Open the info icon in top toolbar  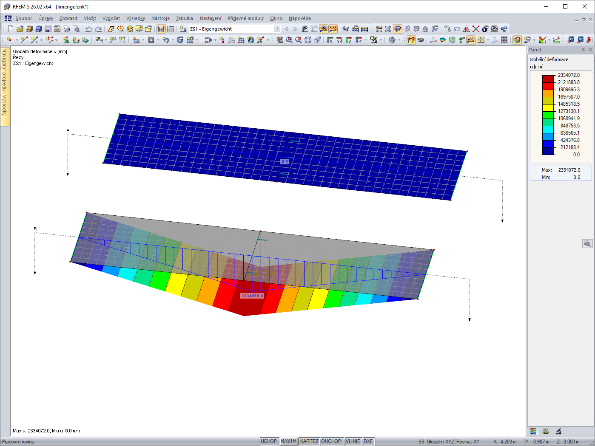(485, 29)
